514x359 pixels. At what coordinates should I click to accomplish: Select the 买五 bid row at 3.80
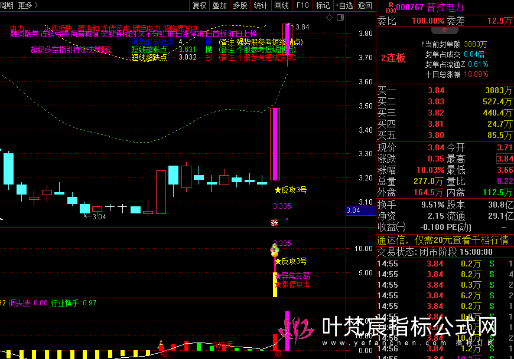pyautogui.click(x=445, y=135)
